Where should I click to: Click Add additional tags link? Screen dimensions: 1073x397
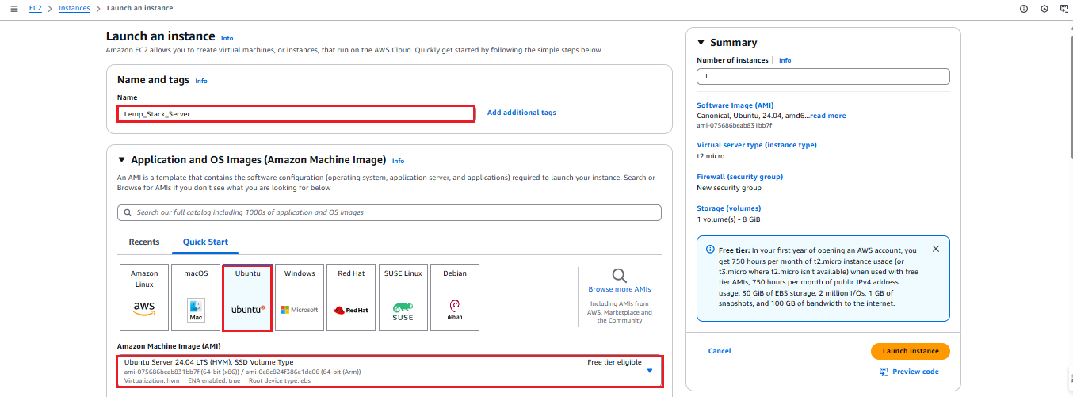521,113
